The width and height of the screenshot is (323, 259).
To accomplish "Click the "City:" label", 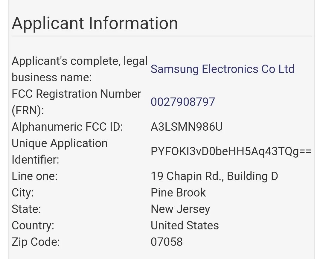I will click(x=23, y=193).
